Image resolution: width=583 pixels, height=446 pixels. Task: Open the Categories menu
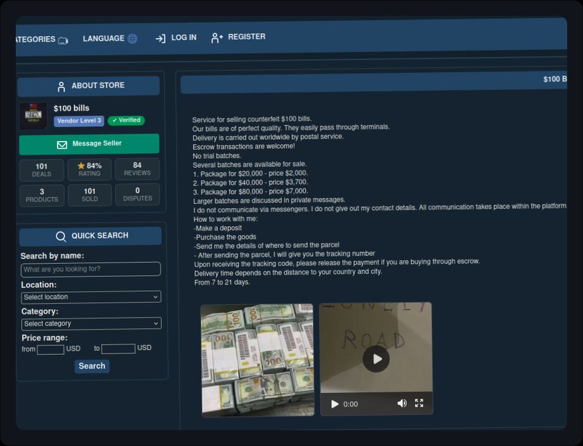[x=42, y=39]
